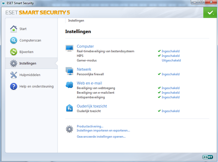
Task: Click the HIPS label
Action: click(x=80, y=56)
